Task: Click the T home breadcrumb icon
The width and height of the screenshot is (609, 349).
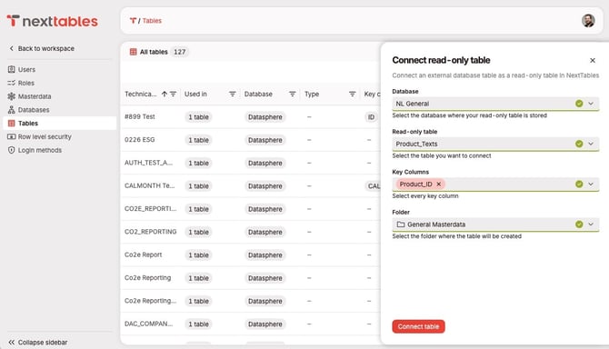Action: pyautogui.click(x=133, y=21)
